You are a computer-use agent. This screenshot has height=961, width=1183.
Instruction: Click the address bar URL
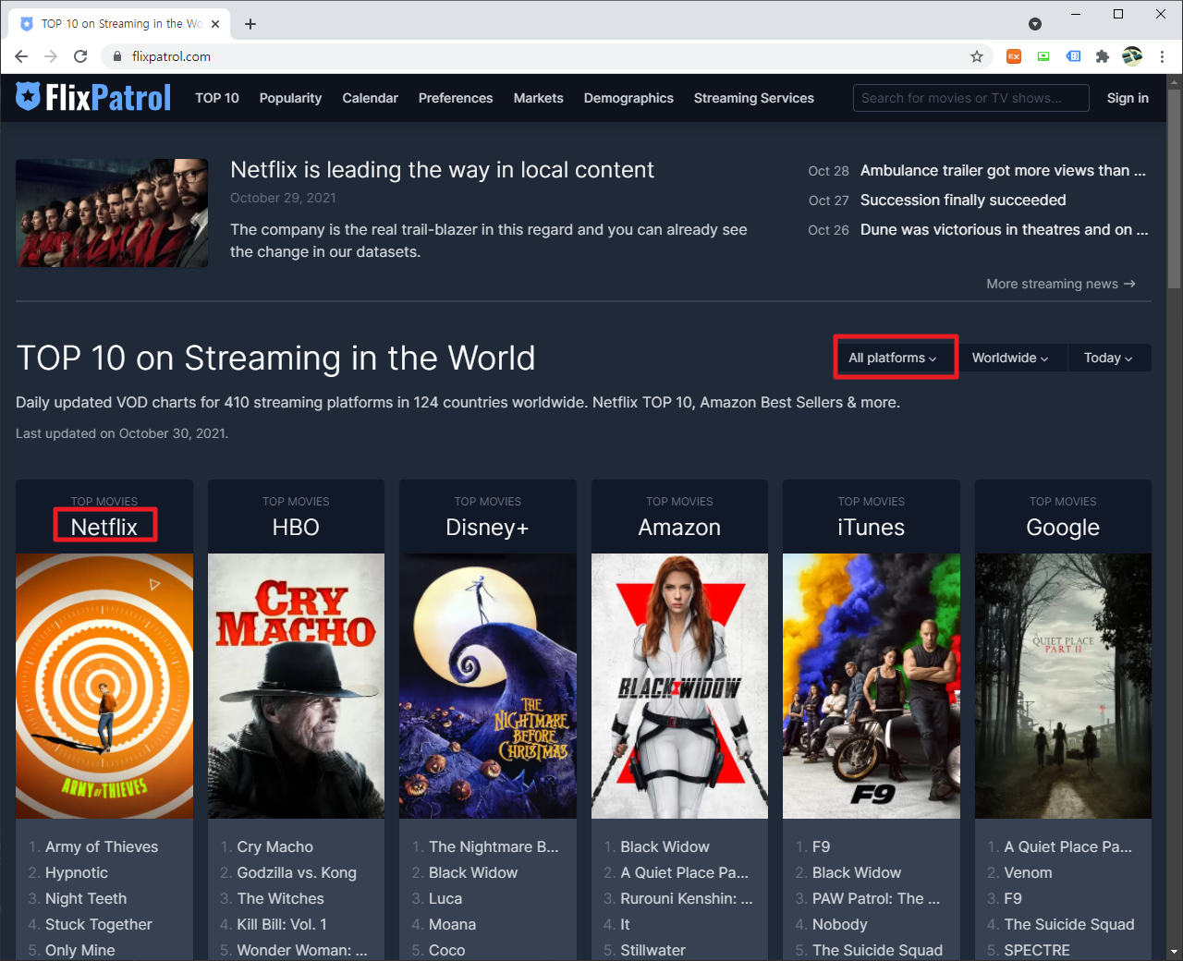tap(171, 56)
